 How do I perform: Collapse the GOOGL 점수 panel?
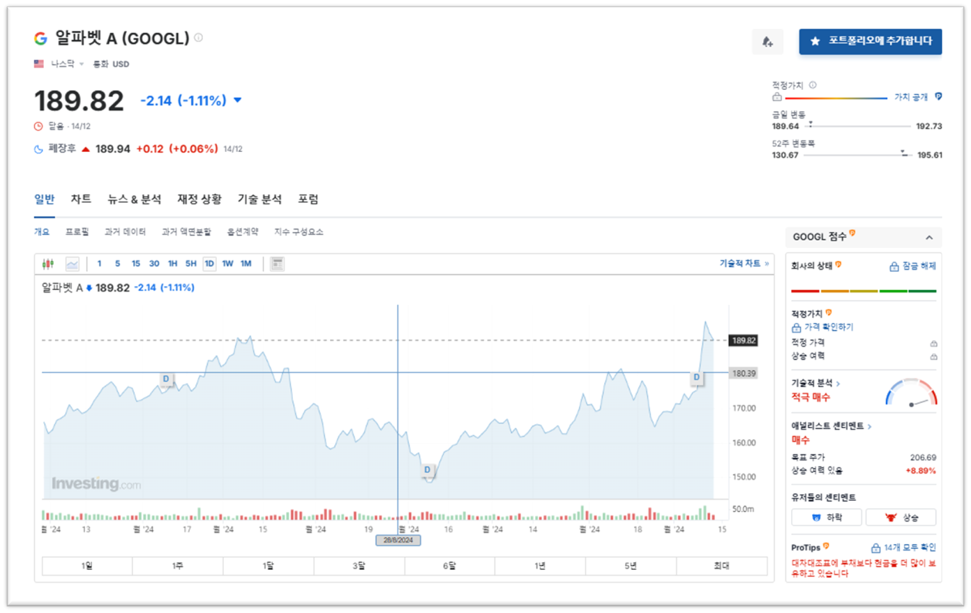pos(929,238)
